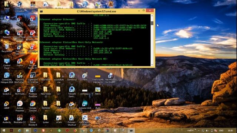Select the Control Panel desktop icon

[7, 64]
